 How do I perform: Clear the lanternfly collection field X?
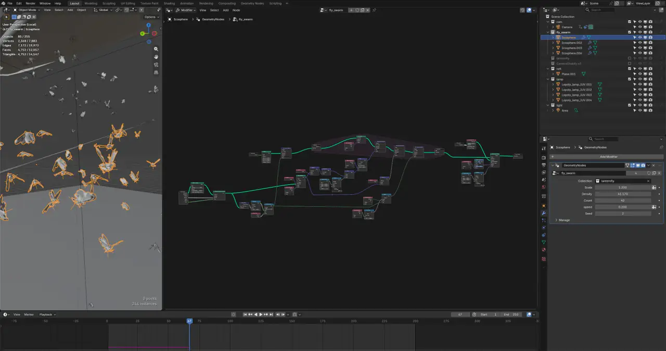point(648,181)
